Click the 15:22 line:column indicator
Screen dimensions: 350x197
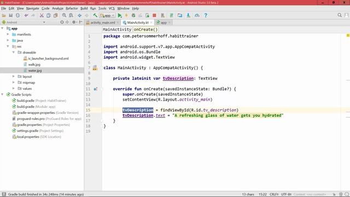coord(262,194)
